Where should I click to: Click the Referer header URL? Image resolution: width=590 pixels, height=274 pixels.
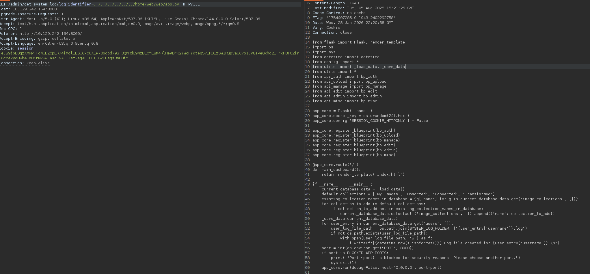click(51, 34)
